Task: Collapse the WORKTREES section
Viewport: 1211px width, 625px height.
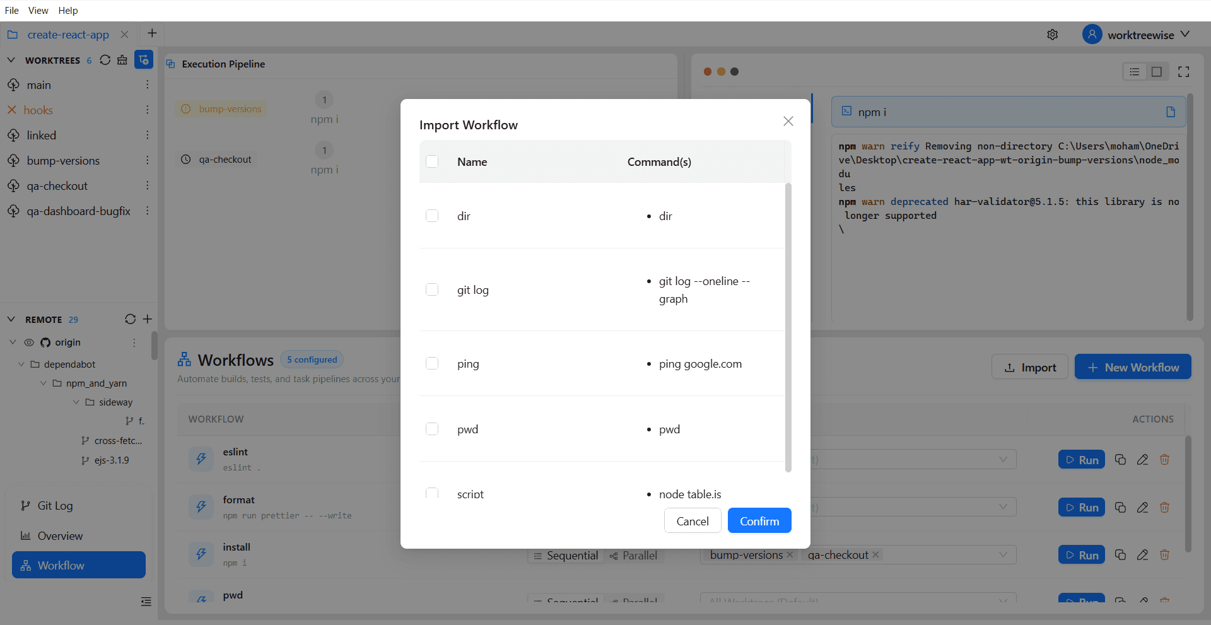Action: (11, 60)
